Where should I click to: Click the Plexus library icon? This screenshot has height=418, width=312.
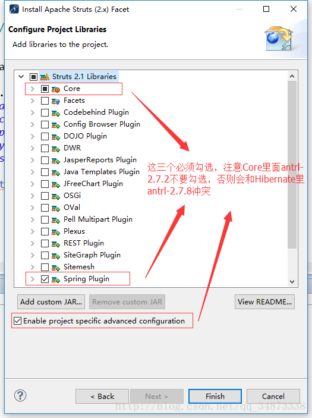pos(56,232)
